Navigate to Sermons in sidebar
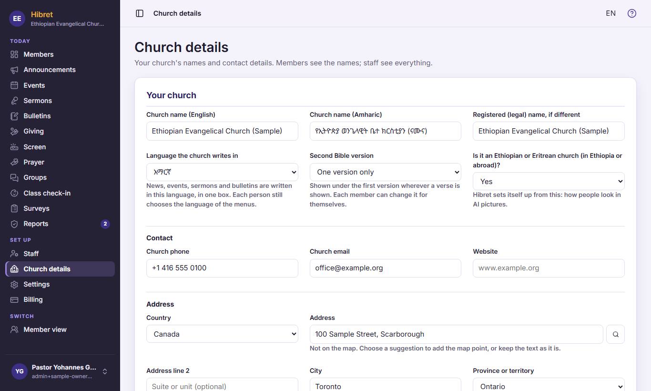This screenshot has width=651, height=391. pos(60,101)
